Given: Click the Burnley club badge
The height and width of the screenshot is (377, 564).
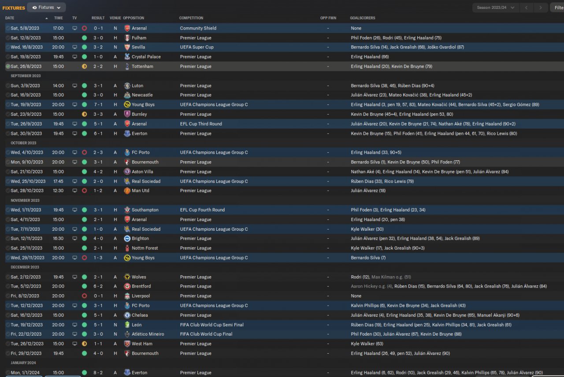Looking at the screenshot, I should [127, 114].
